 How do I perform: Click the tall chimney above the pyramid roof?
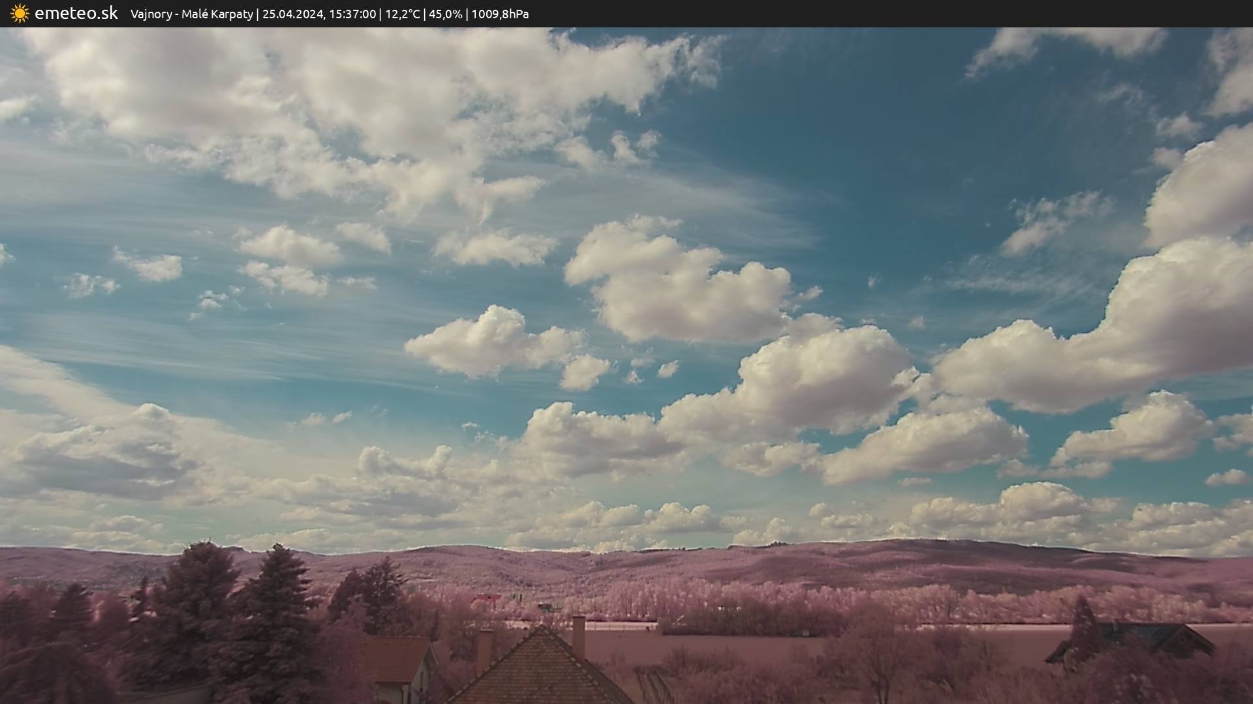coord(578,636)
